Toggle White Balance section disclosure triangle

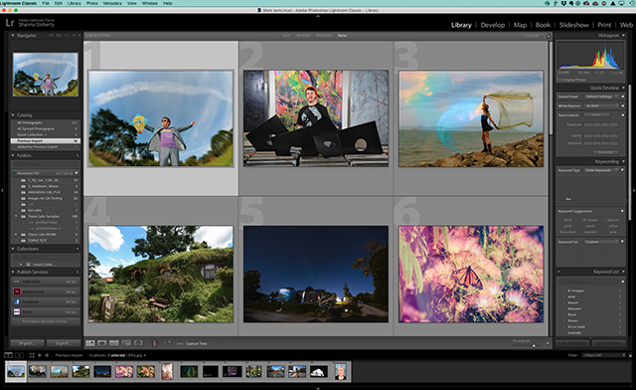coord(623,105)
